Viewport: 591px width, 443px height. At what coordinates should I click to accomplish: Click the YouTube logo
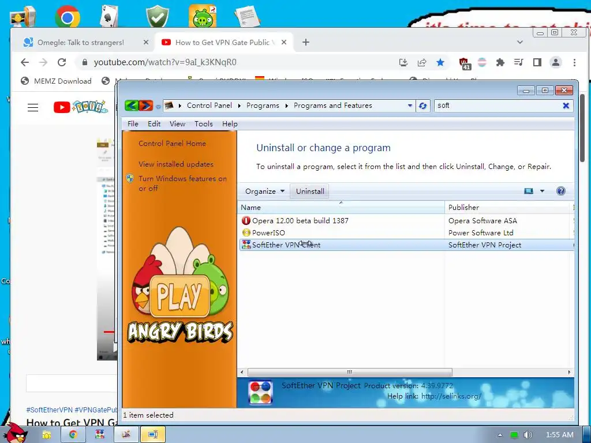tap(80, 107)
